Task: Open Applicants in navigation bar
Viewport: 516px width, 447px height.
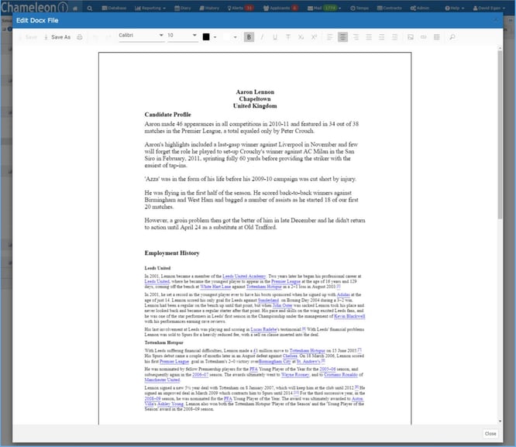Action: point(280,9)
